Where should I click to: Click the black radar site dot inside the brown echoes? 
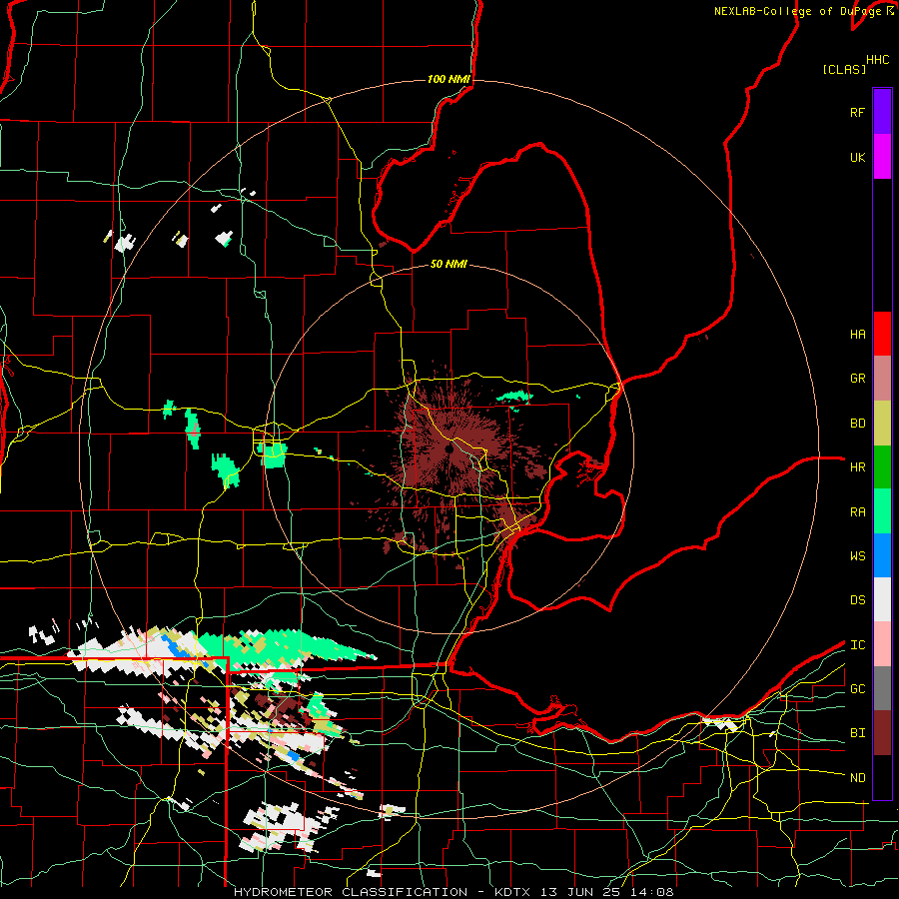(x=449, y=449)
